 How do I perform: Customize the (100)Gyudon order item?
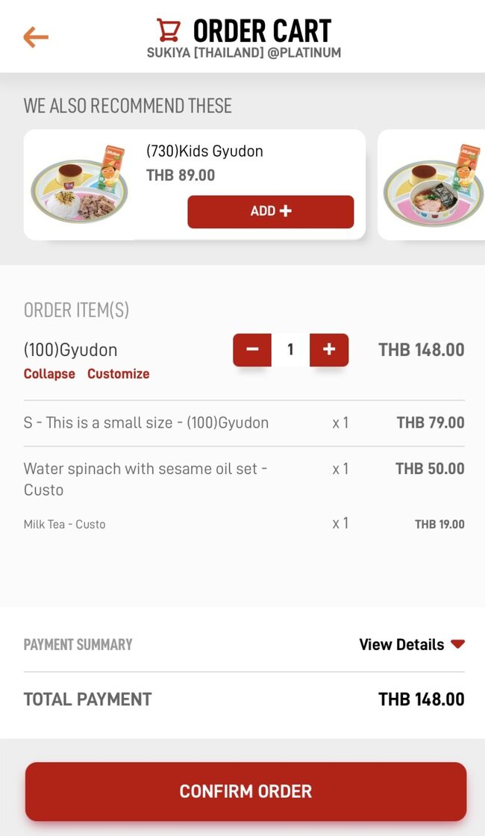tap(118, 374)
